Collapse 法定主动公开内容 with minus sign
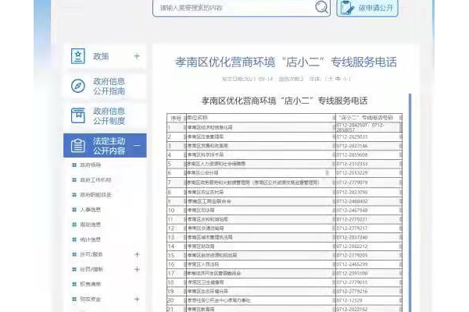Image resolution: width=469 pixels, height=312 pixels. pos(137,146)
